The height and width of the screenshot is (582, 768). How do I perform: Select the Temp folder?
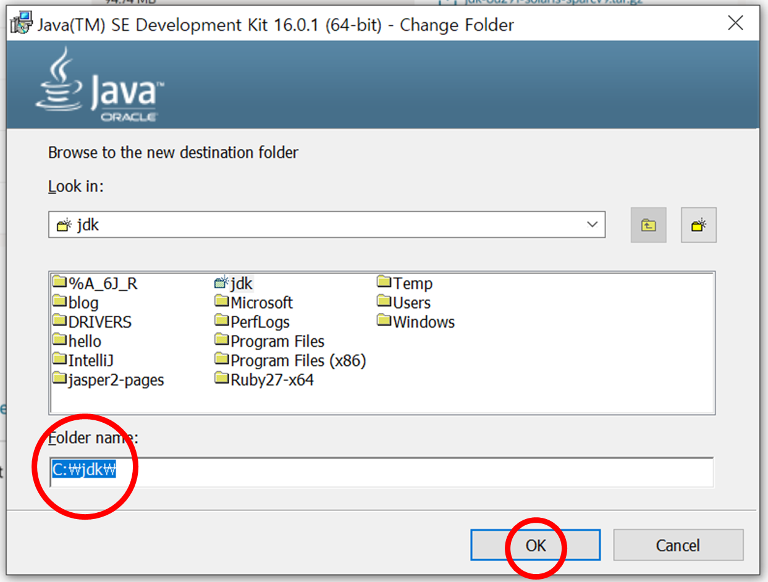[405, 283]
